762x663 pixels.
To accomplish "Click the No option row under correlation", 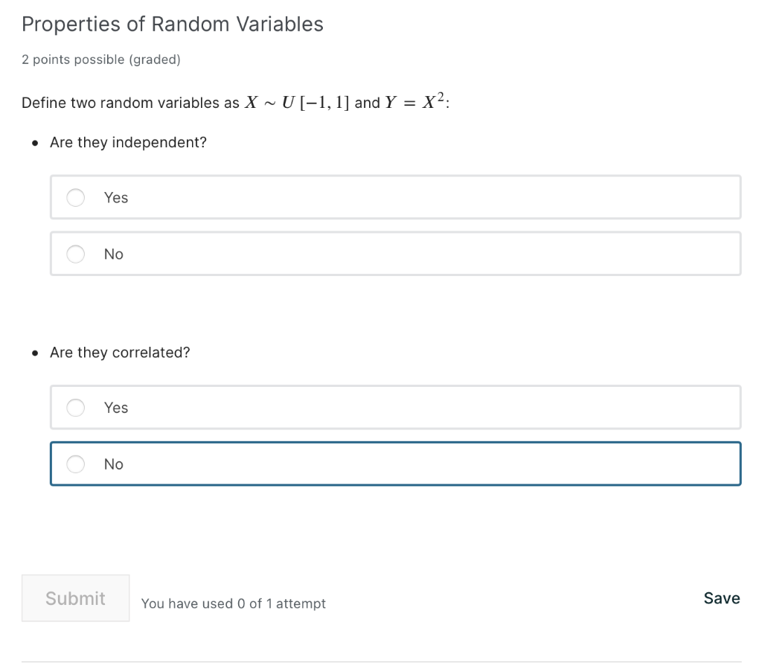I will (x=395, y=464).
